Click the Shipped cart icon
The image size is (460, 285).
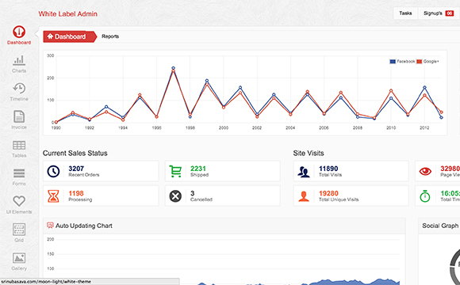pos(175,171)
